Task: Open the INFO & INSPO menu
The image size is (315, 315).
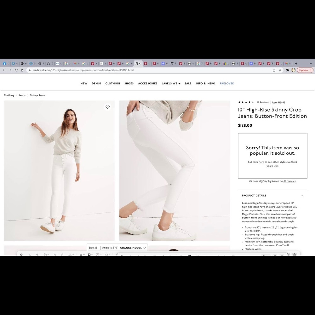Action: pos(205,83)
